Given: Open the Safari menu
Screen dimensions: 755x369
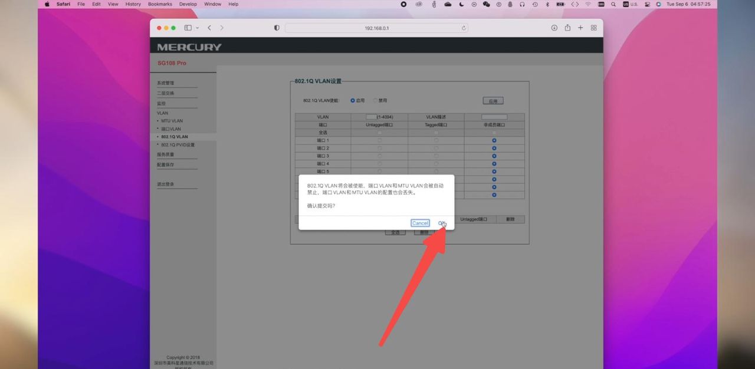Looking at the screenshot, I should [x=63, y=4].
